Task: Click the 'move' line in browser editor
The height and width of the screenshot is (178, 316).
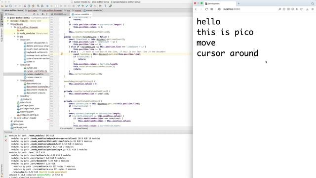Action: (x=206, y=43)
